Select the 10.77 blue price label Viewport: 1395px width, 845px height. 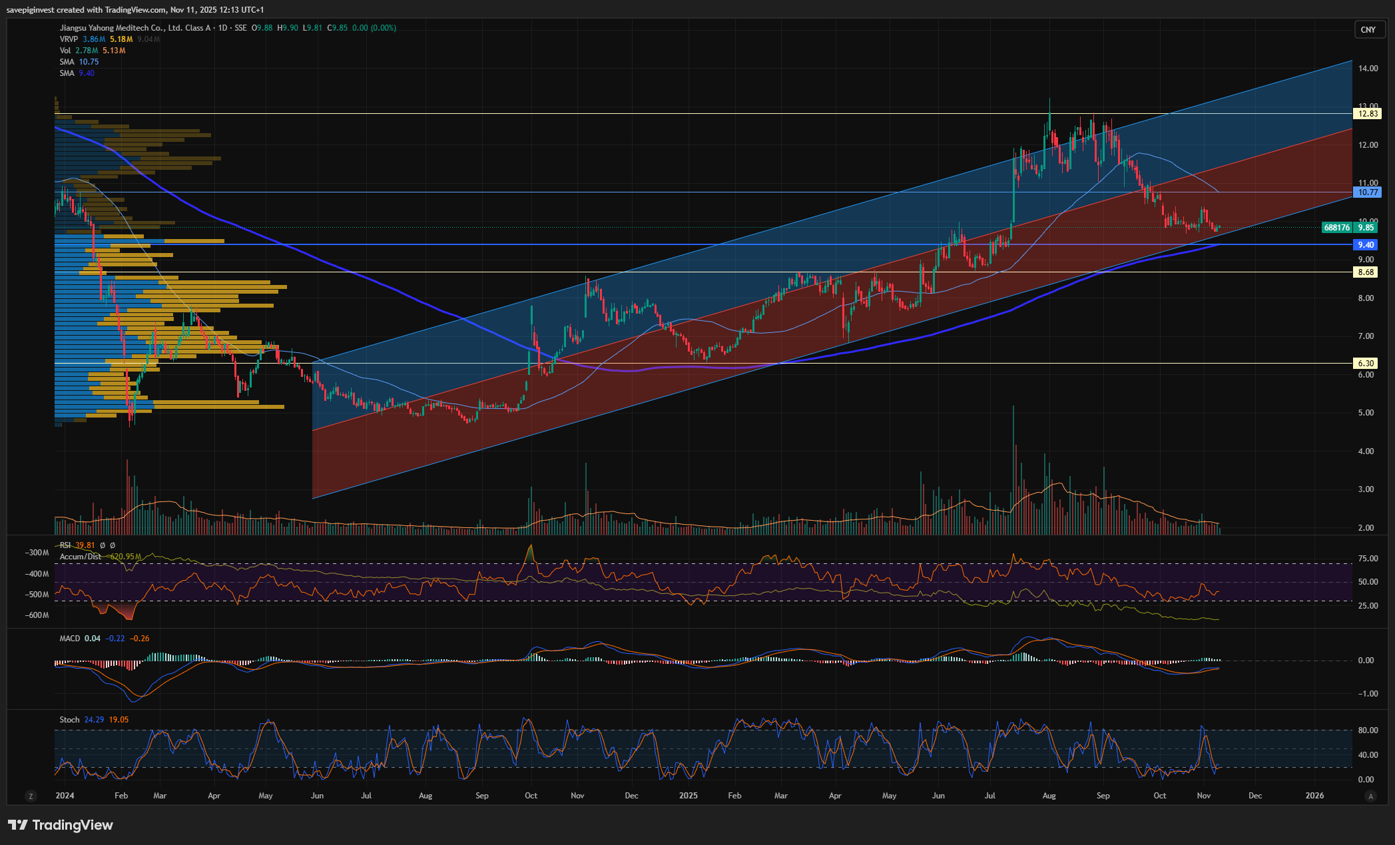tap(1367, 192)
